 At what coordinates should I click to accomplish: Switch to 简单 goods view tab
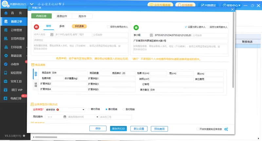(36, 74)
